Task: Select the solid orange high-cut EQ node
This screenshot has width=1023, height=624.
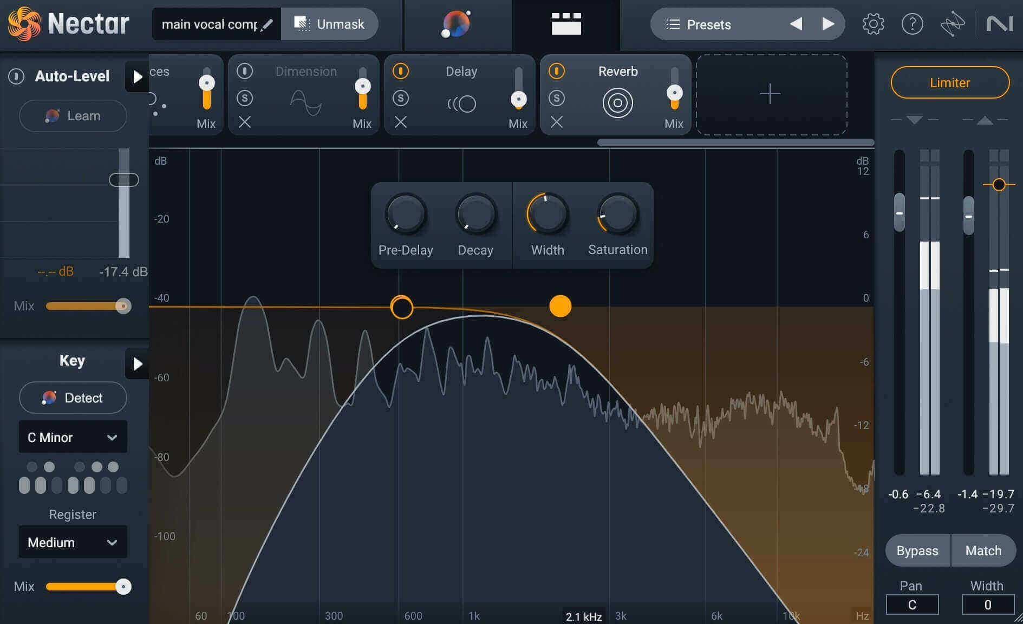Action: click(x=560, y=306)
